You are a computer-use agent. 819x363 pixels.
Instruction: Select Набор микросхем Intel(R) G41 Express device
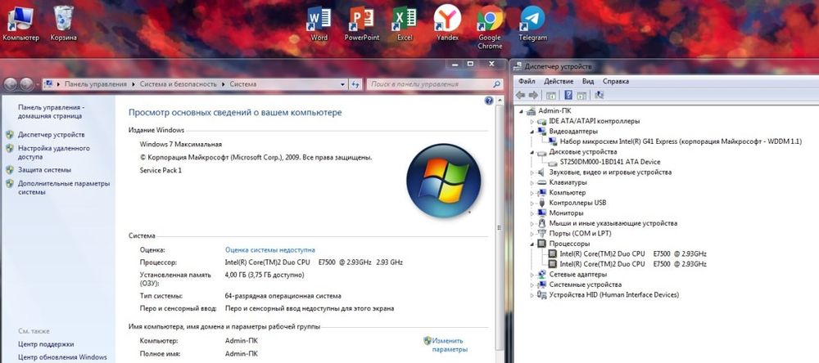coord(681,141)
